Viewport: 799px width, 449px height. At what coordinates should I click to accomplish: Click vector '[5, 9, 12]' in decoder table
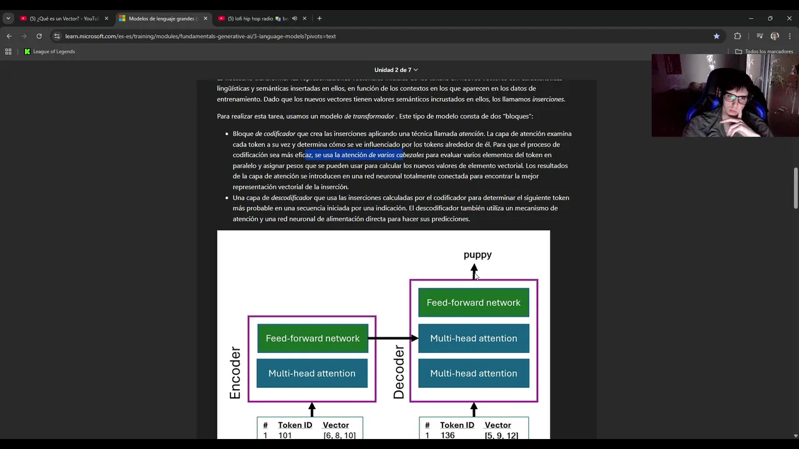502,435
